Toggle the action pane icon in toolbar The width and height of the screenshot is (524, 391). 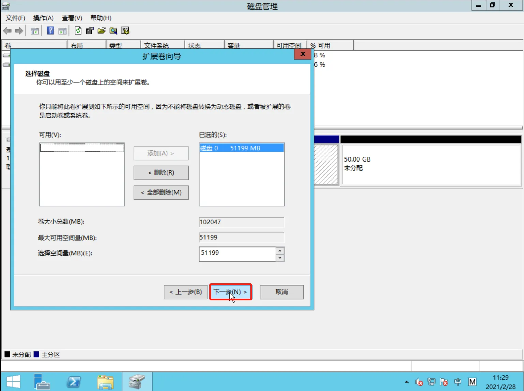62,31
